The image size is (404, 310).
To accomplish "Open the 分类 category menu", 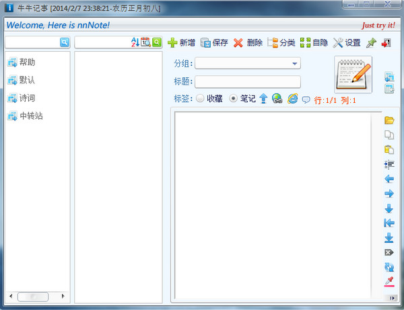I will [281, 43].
